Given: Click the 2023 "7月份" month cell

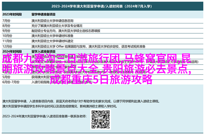Looking at the screenshot, I should 6,21.
